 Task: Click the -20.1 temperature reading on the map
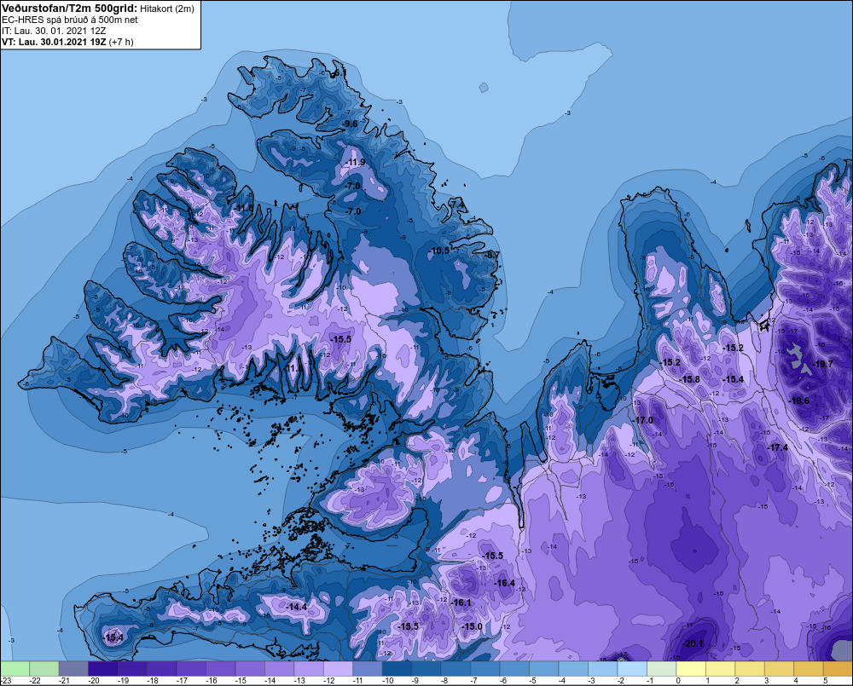693,643
